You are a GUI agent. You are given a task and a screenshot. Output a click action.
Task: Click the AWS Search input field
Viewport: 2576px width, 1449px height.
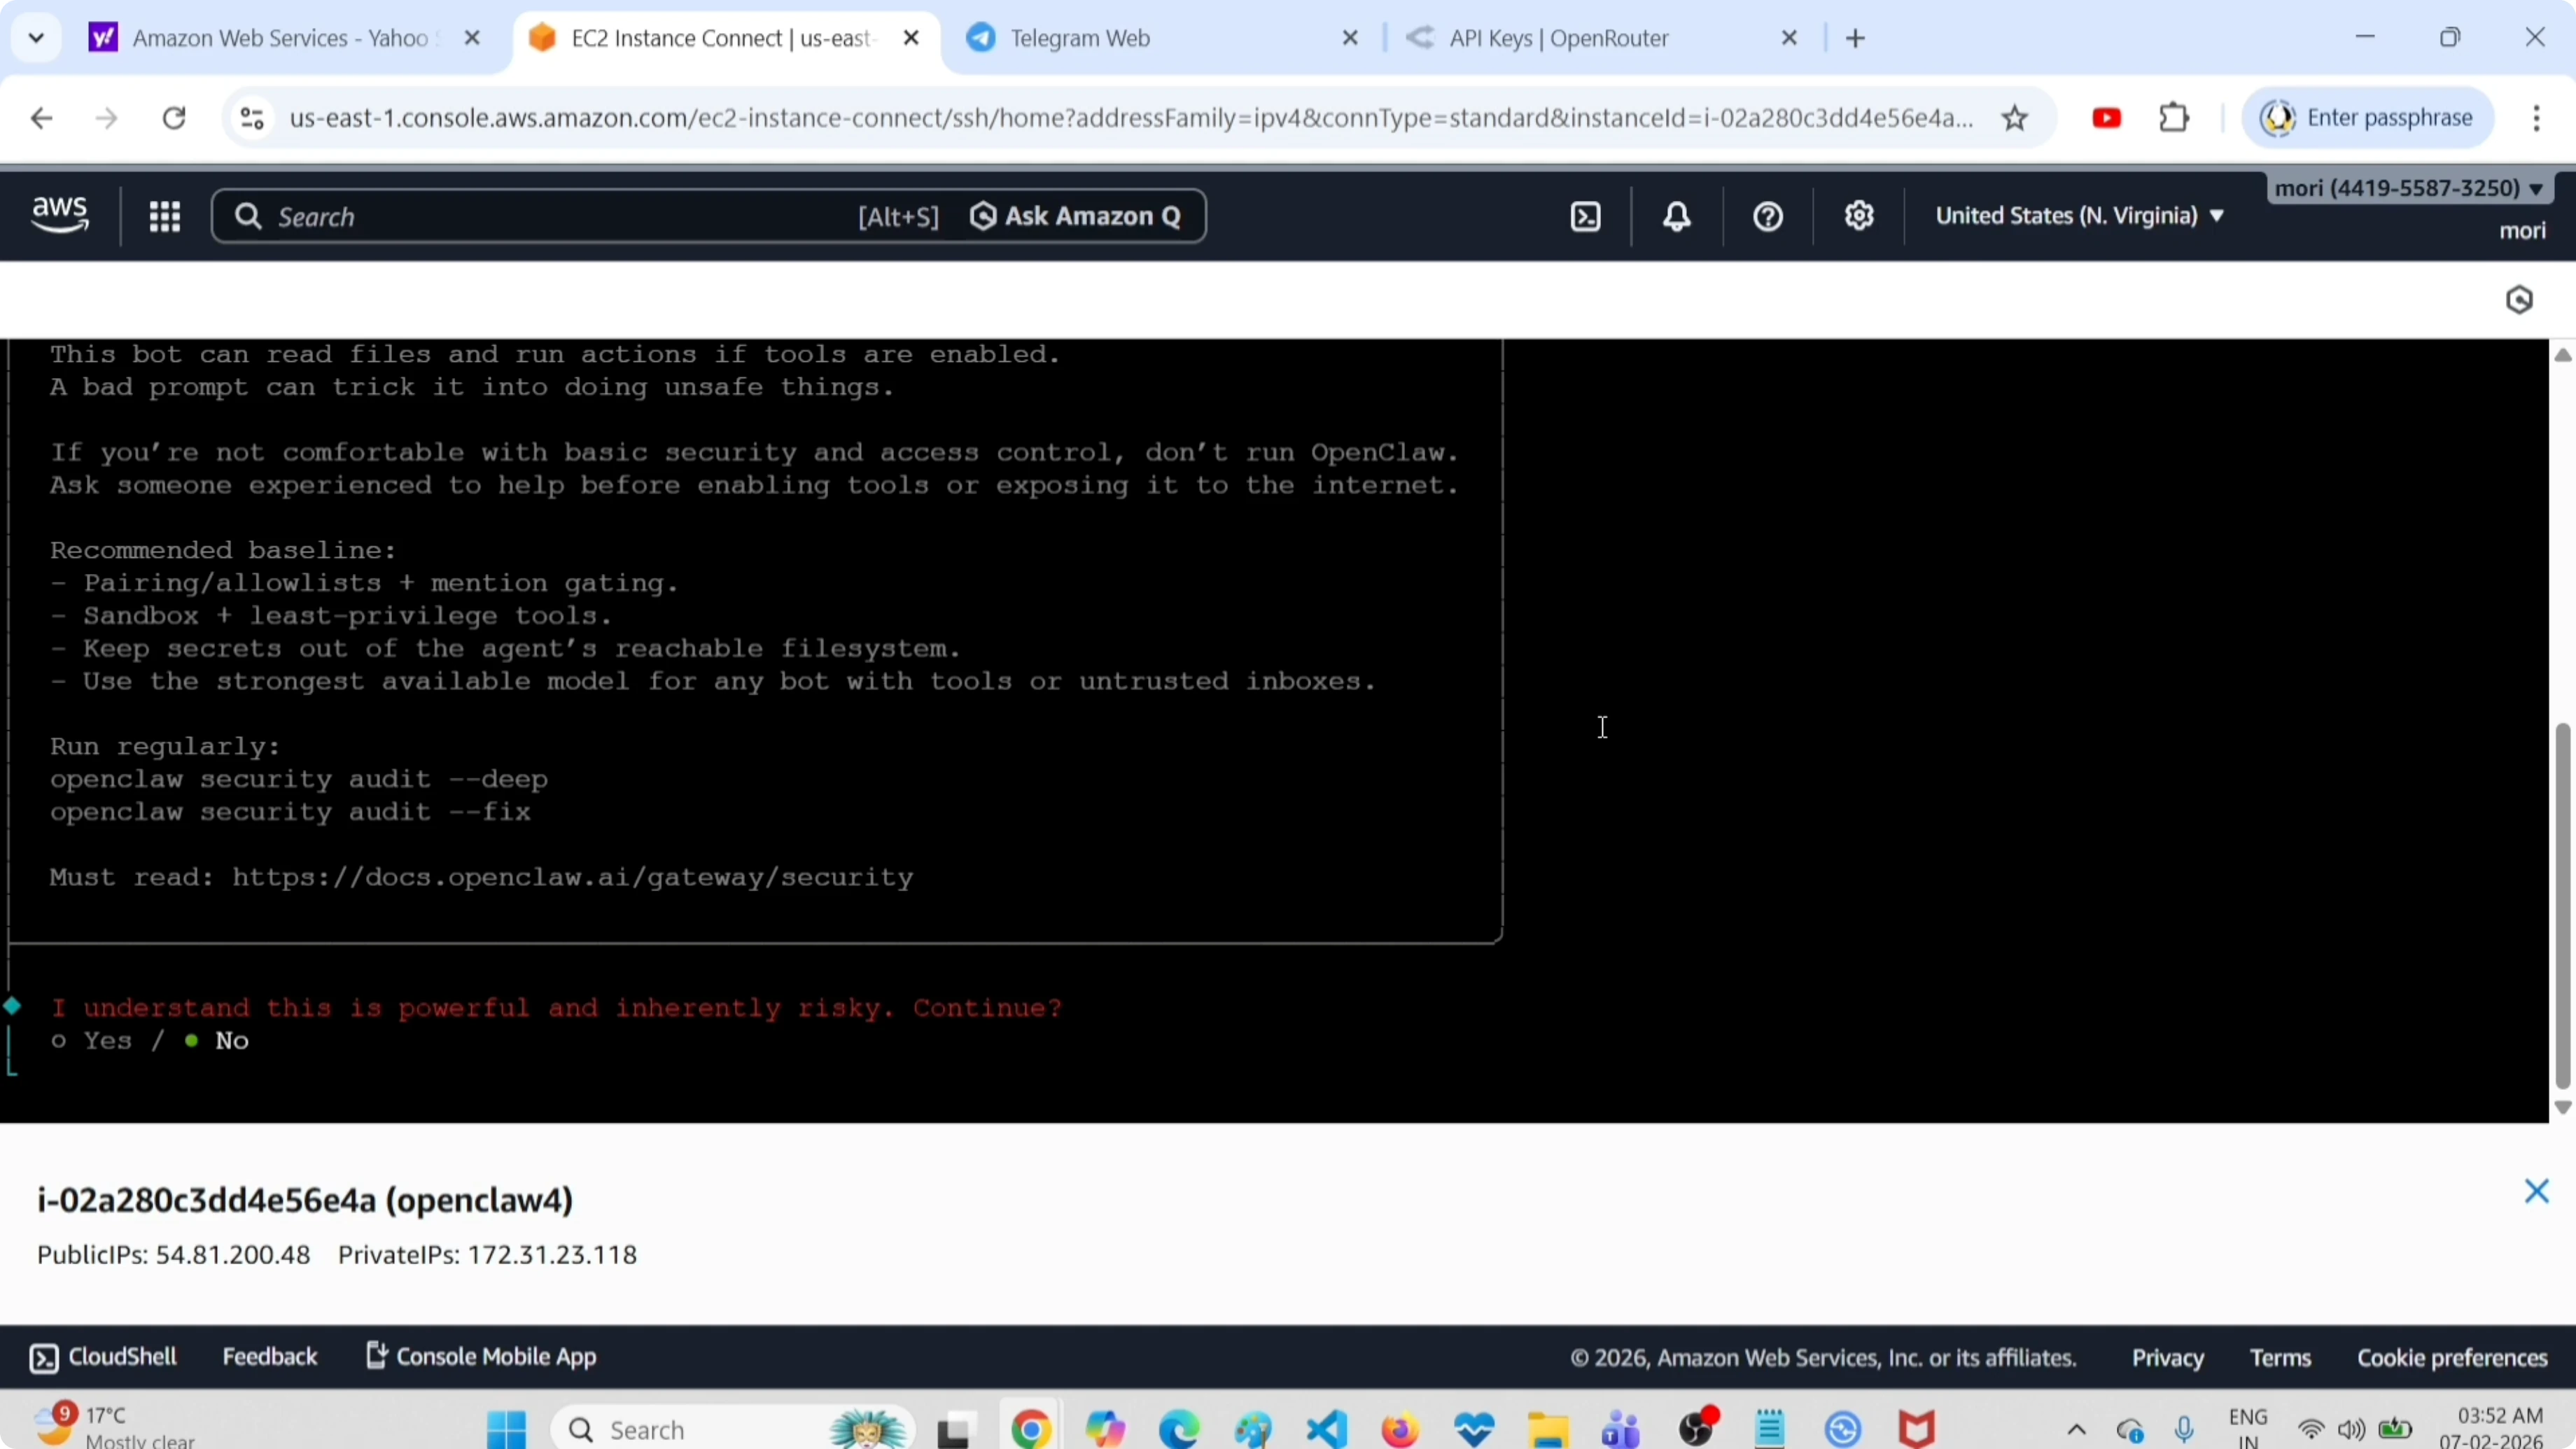point(540,216)
